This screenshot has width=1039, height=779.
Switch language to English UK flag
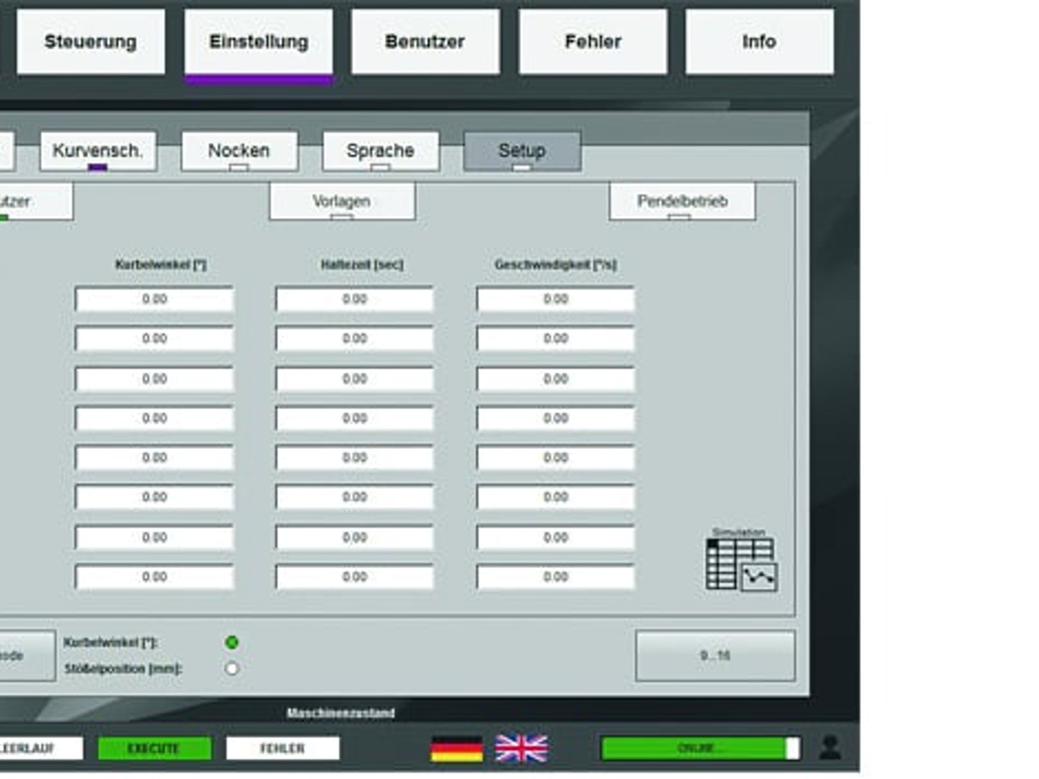(x=521, y=748)
